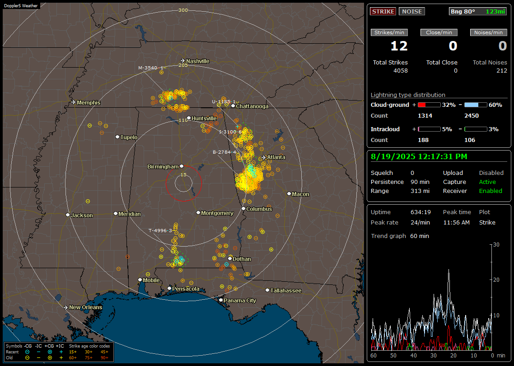
Task: Click the U-1185-1 storm cell label
Action: (x=224, y=102)
